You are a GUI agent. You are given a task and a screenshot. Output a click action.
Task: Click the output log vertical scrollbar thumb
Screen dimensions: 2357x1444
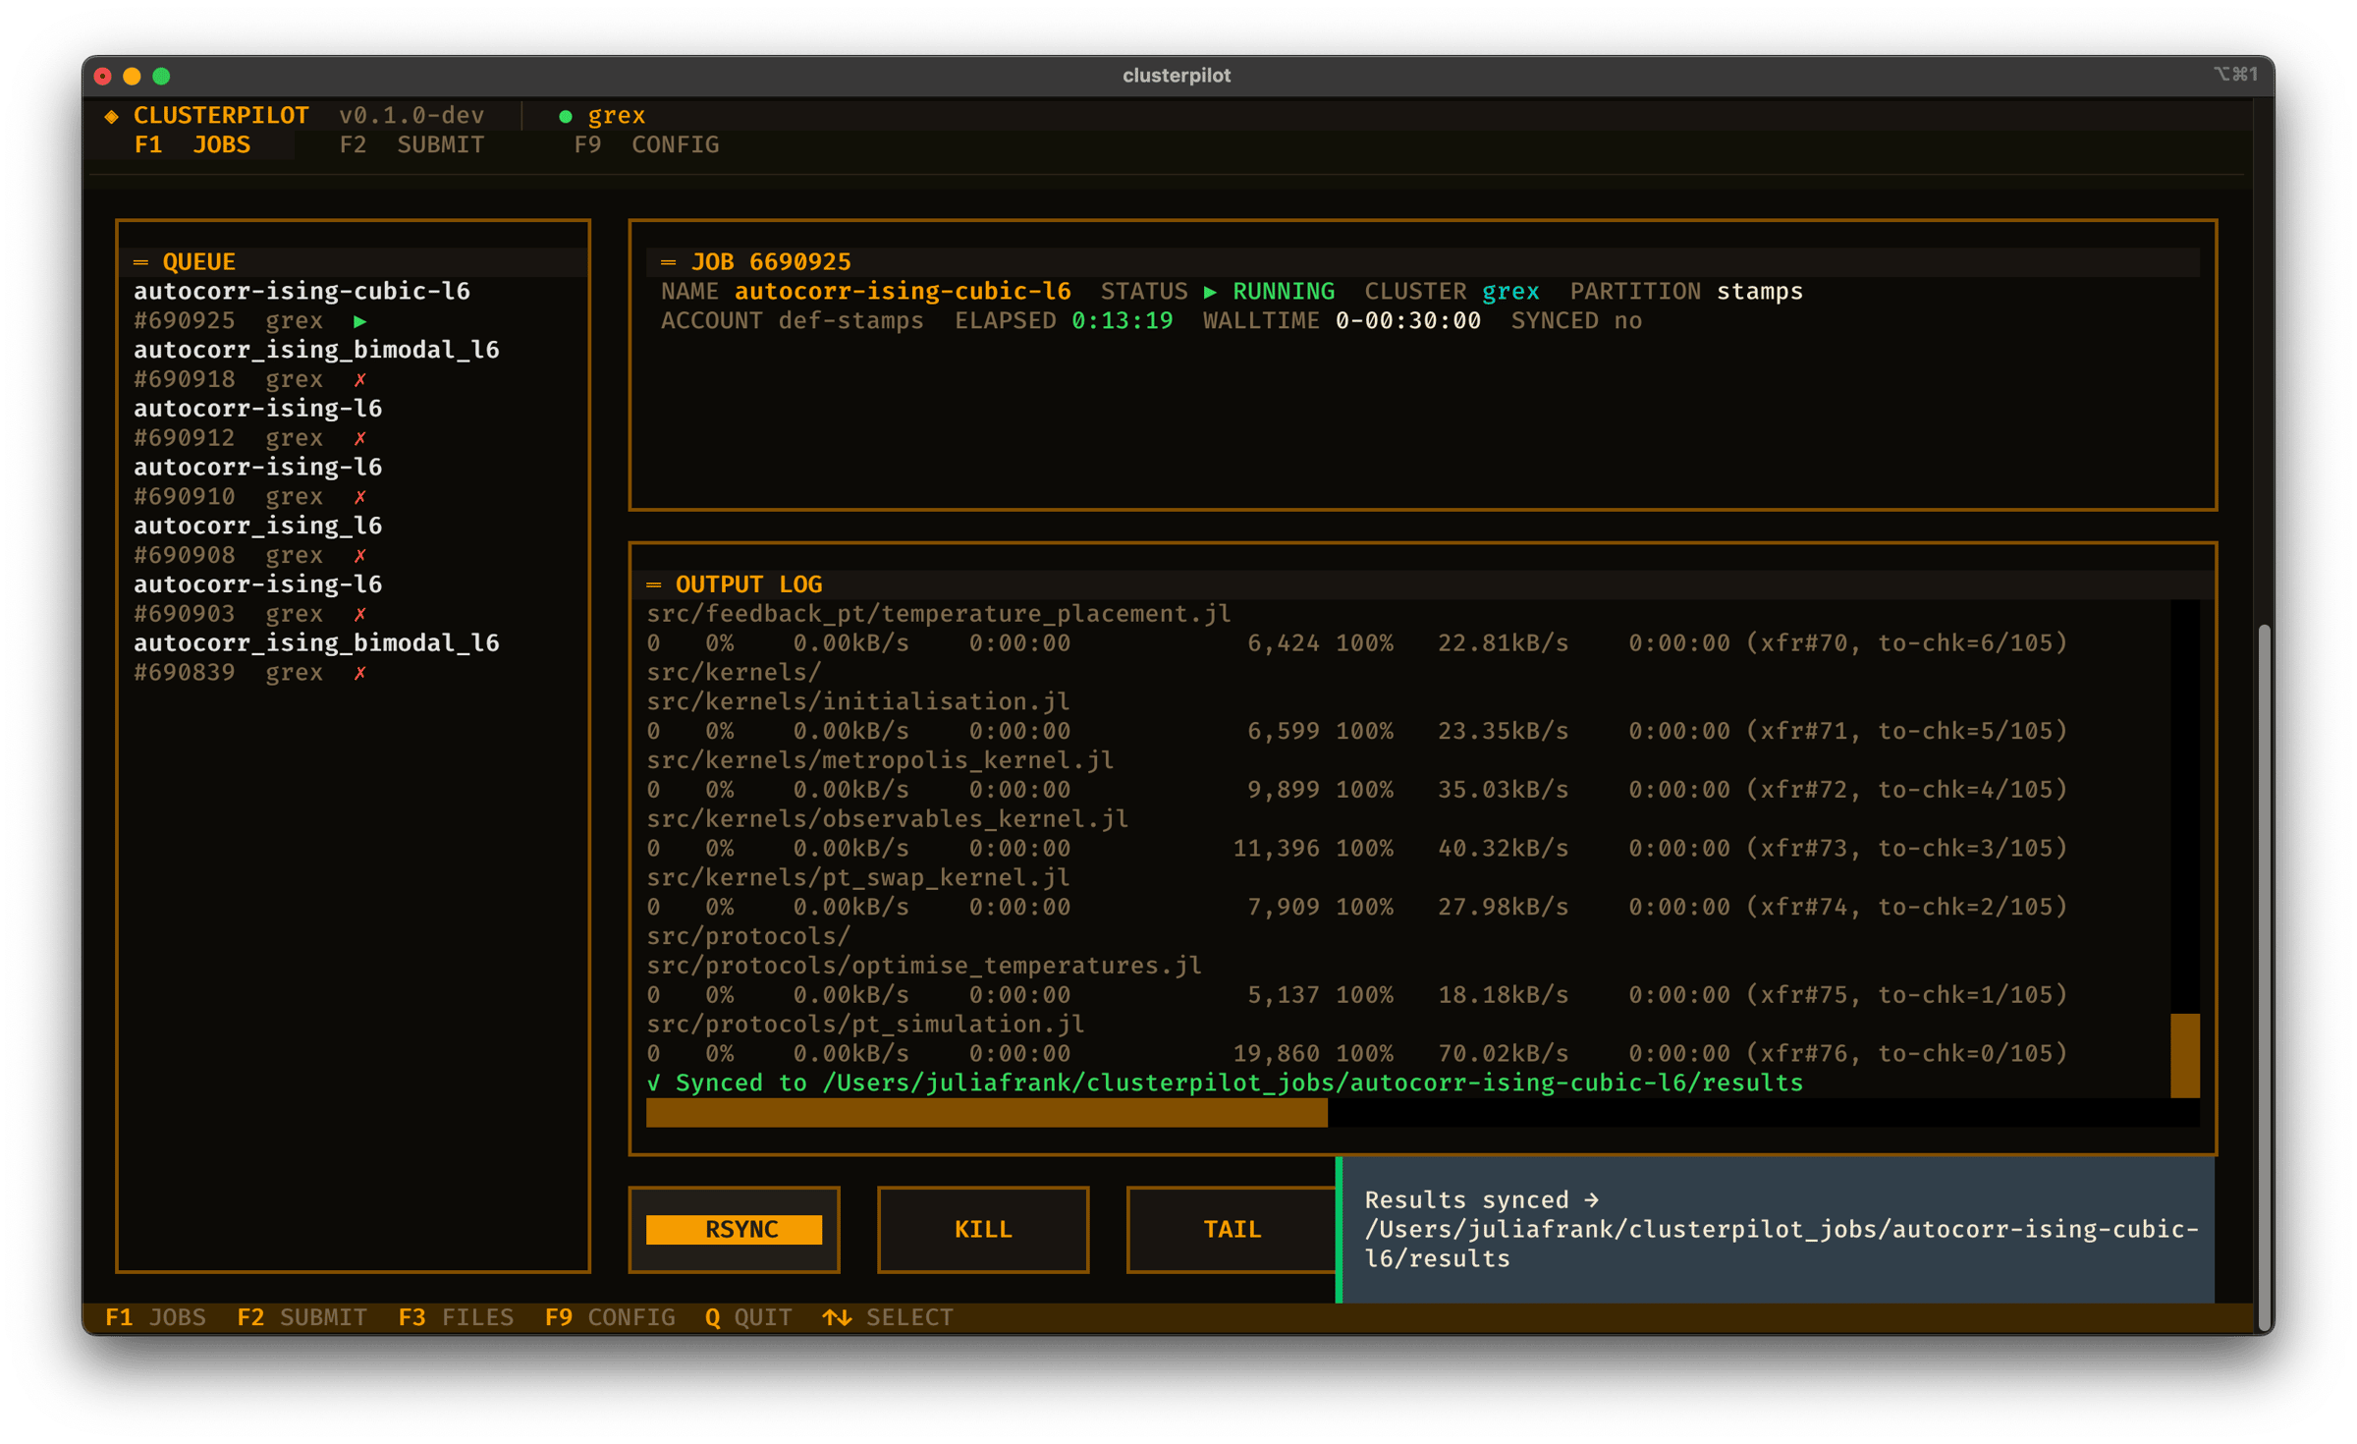click(x=2184, y=1055)
